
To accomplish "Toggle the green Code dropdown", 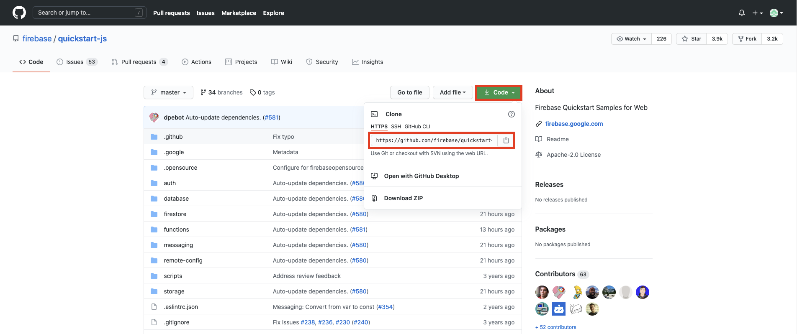I will [x=499, y=92].
